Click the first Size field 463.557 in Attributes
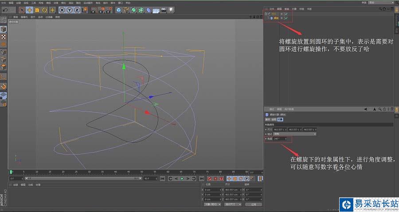This screenshot has width=399, height=212. (280, 130)
